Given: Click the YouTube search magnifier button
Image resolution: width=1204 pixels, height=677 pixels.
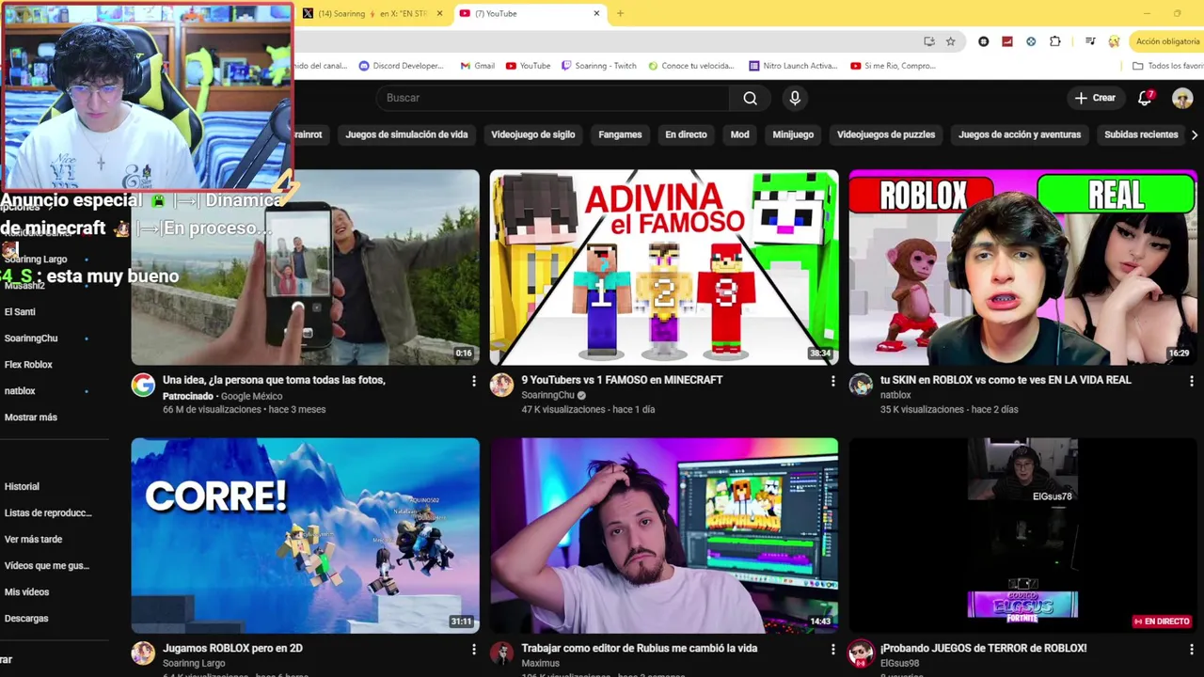Looking at the screenshot, I should (x=750, y=98).
